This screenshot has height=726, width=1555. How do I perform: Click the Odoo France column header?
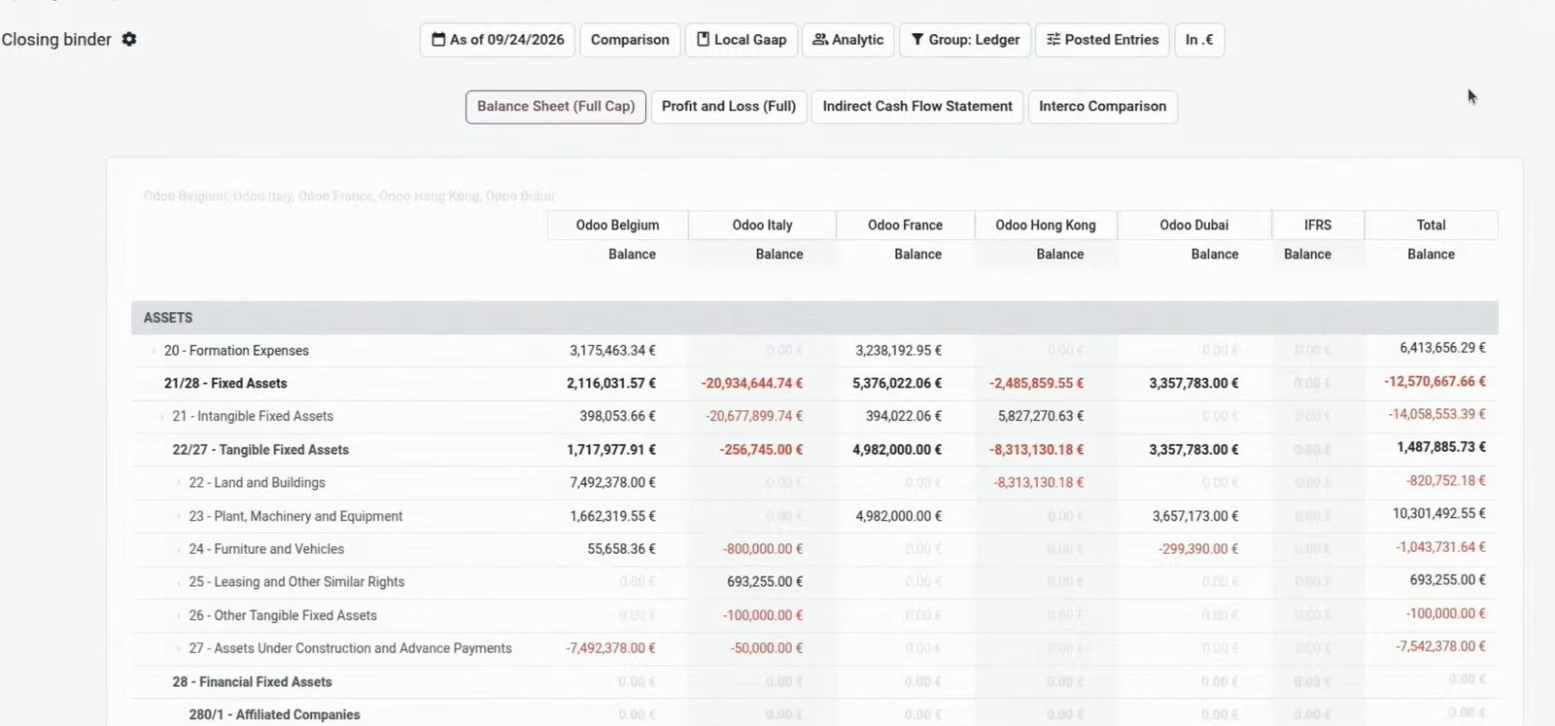(905, 225)
